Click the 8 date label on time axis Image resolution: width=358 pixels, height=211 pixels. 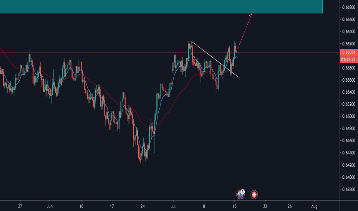204,206
